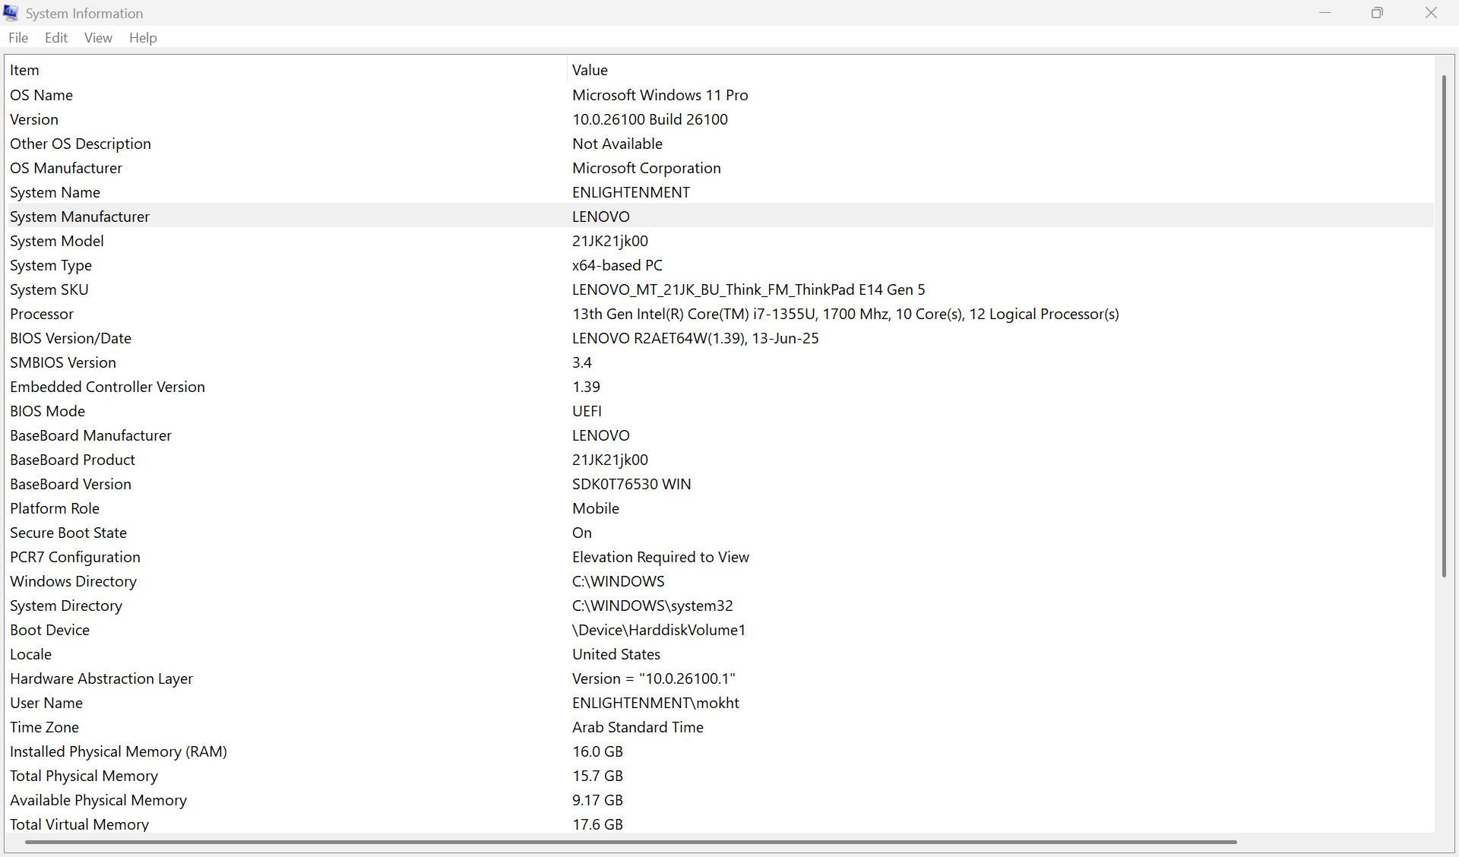Select the System Model row
The width and height of the screenshot is (1459, 857).
point(57,241)
